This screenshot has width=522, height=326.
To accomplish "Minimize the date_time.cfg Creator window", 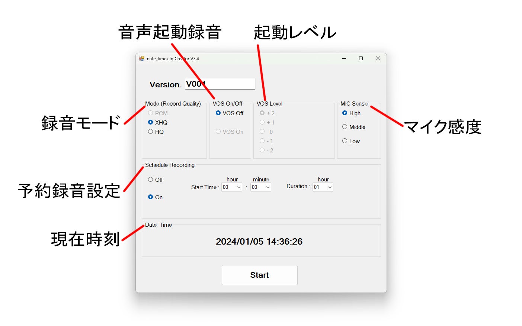I will [x=344, y=58].
